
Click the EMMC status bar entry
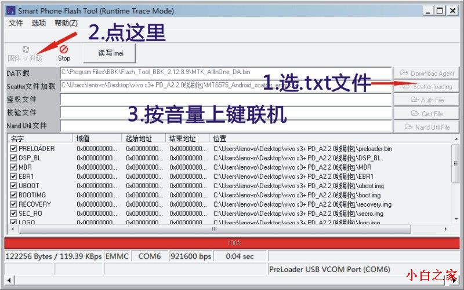tap(117, 256)
